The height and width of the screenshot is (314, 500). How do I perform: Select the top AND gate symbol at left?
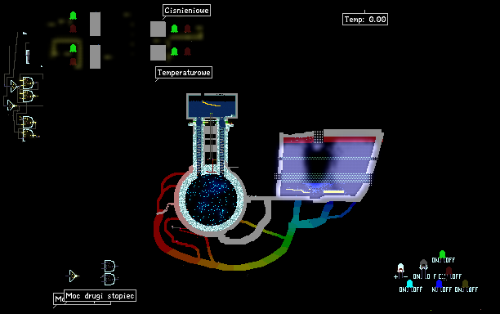coord(28,83)
